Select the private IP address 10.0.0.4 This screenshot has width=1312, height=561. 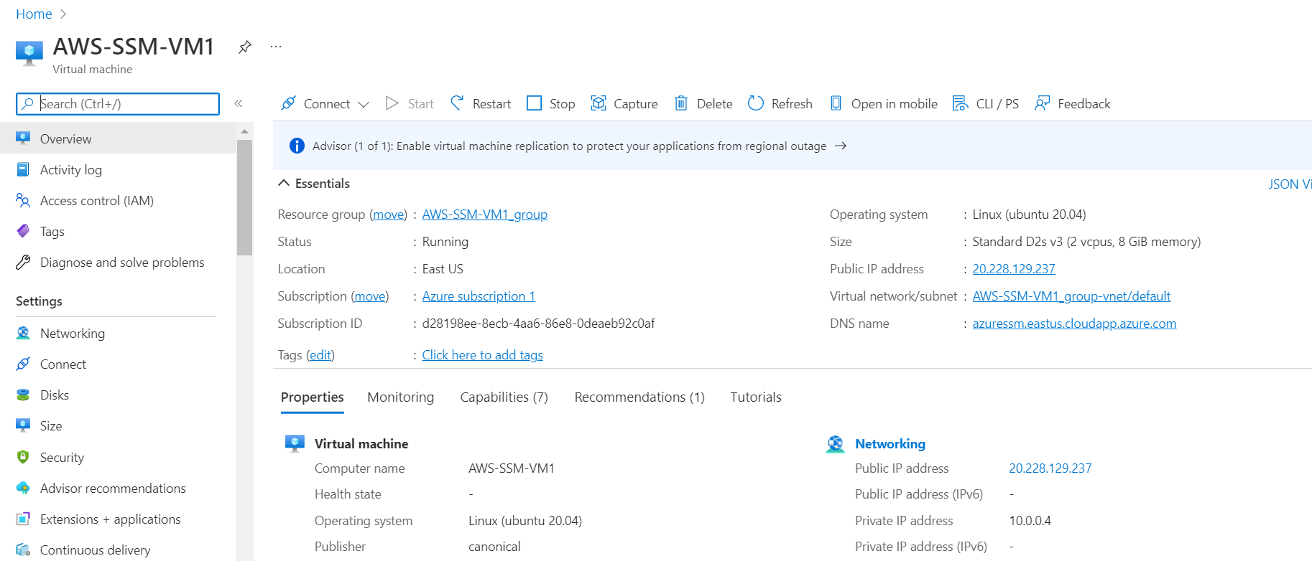click(x=1030, y=521)
